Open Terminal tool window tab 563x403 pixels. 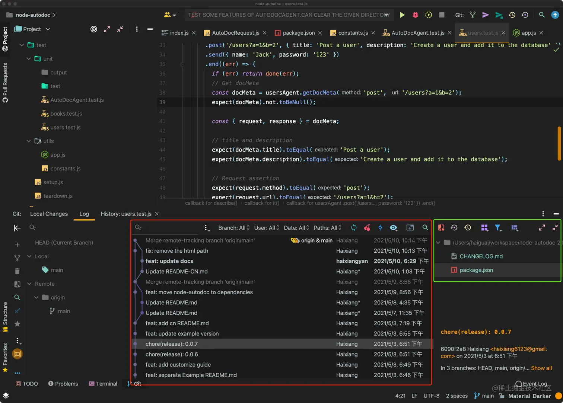pos(103,384)
